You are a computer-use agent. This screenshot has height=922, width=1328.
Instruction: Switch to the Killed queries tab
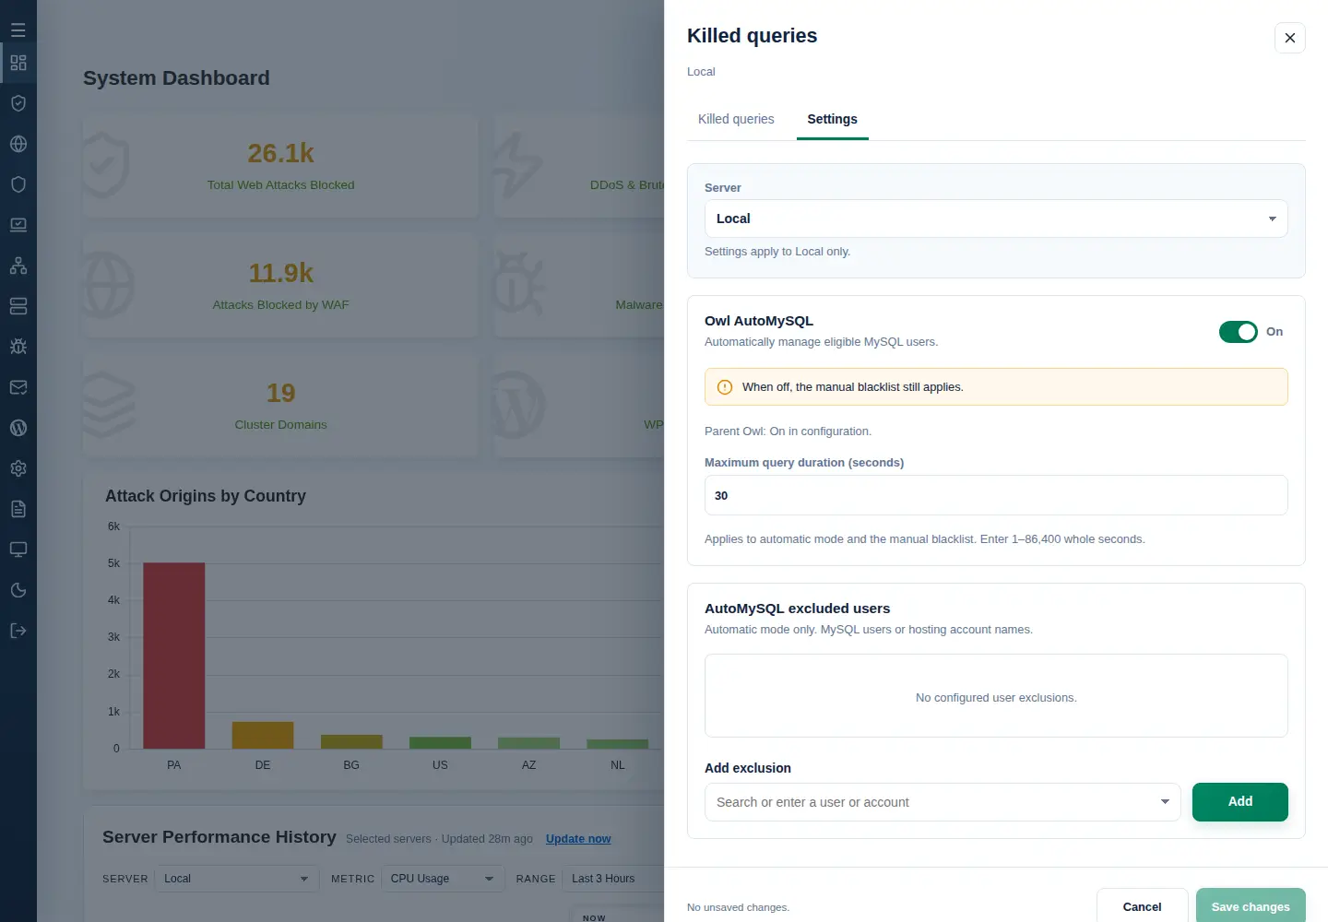(x=736, y=119)
